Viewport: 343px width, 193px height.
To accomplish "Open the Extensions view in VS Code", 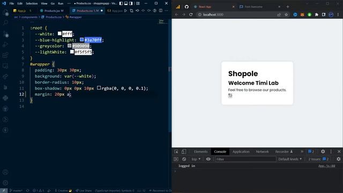I will (5, 55).
